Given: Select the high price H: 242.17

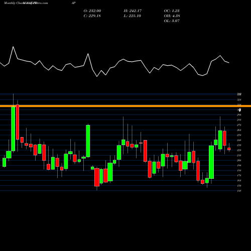Looking at the screenshot, I should [x=133, y=11].
